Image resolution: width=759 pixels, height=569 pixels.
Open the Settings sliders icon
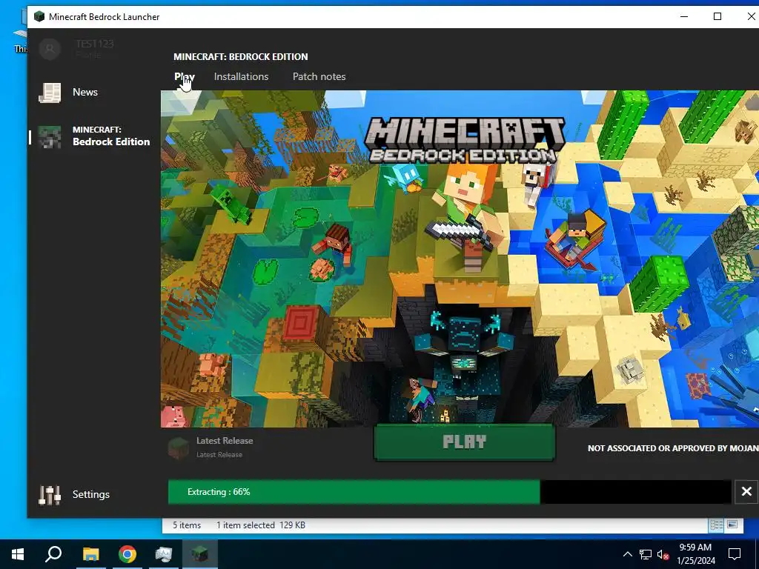click(x=50, y=494)
